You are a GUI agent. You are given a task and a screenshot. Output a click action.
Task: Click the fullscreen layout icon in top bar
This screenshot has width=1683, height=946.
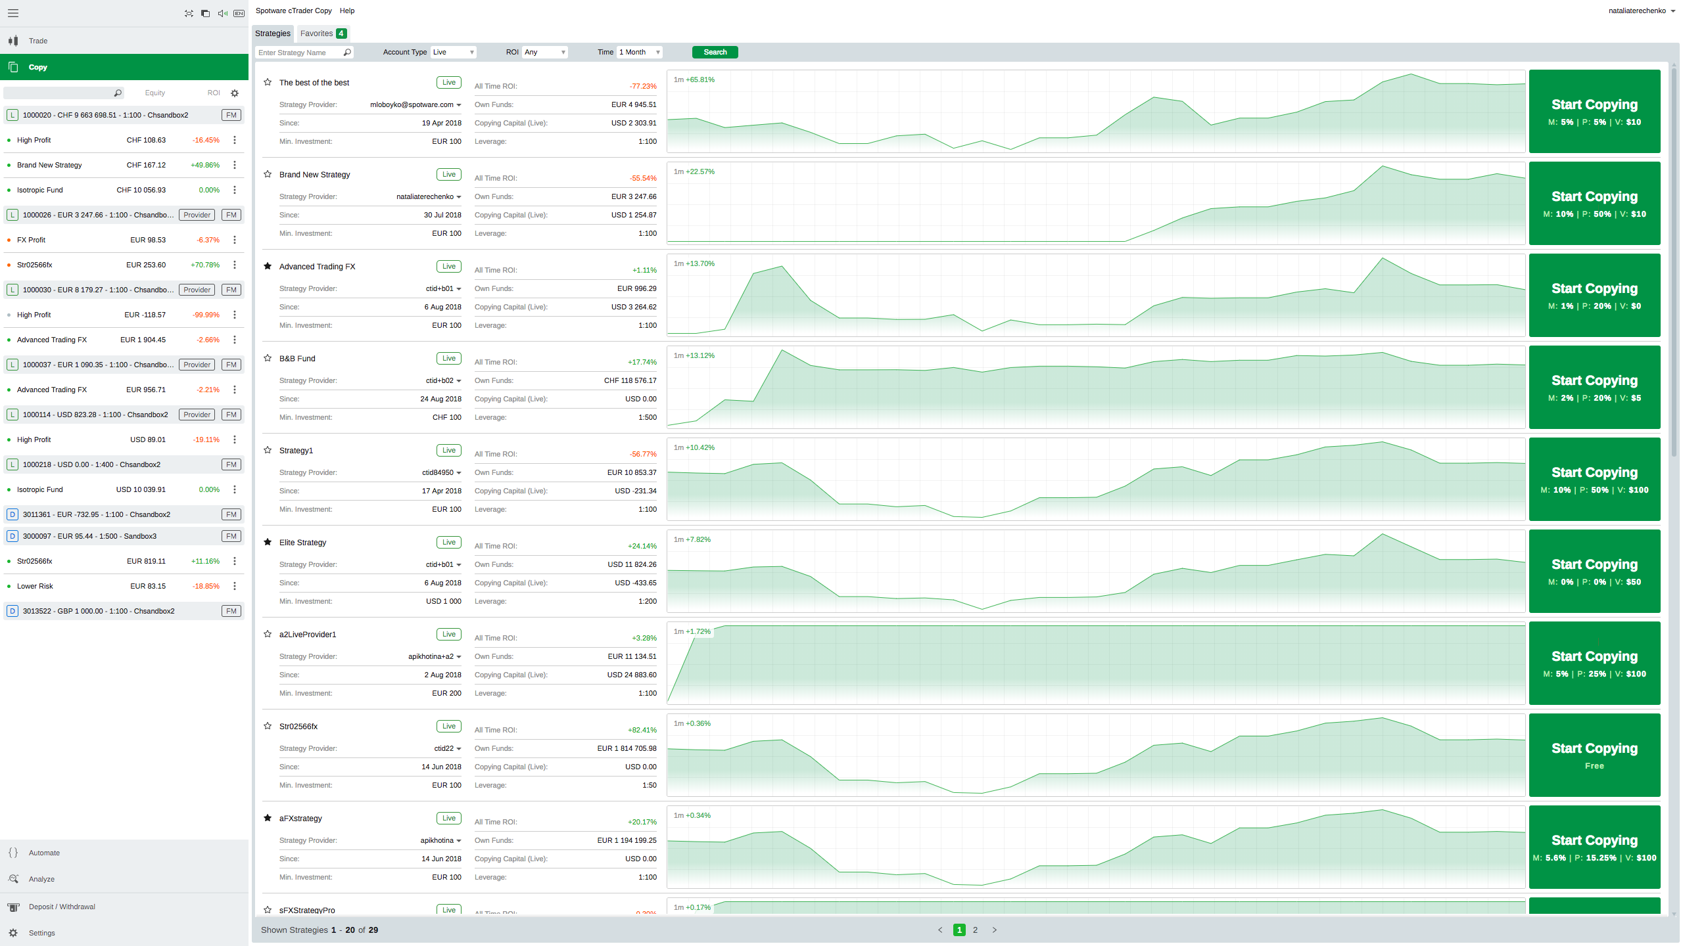189,13
